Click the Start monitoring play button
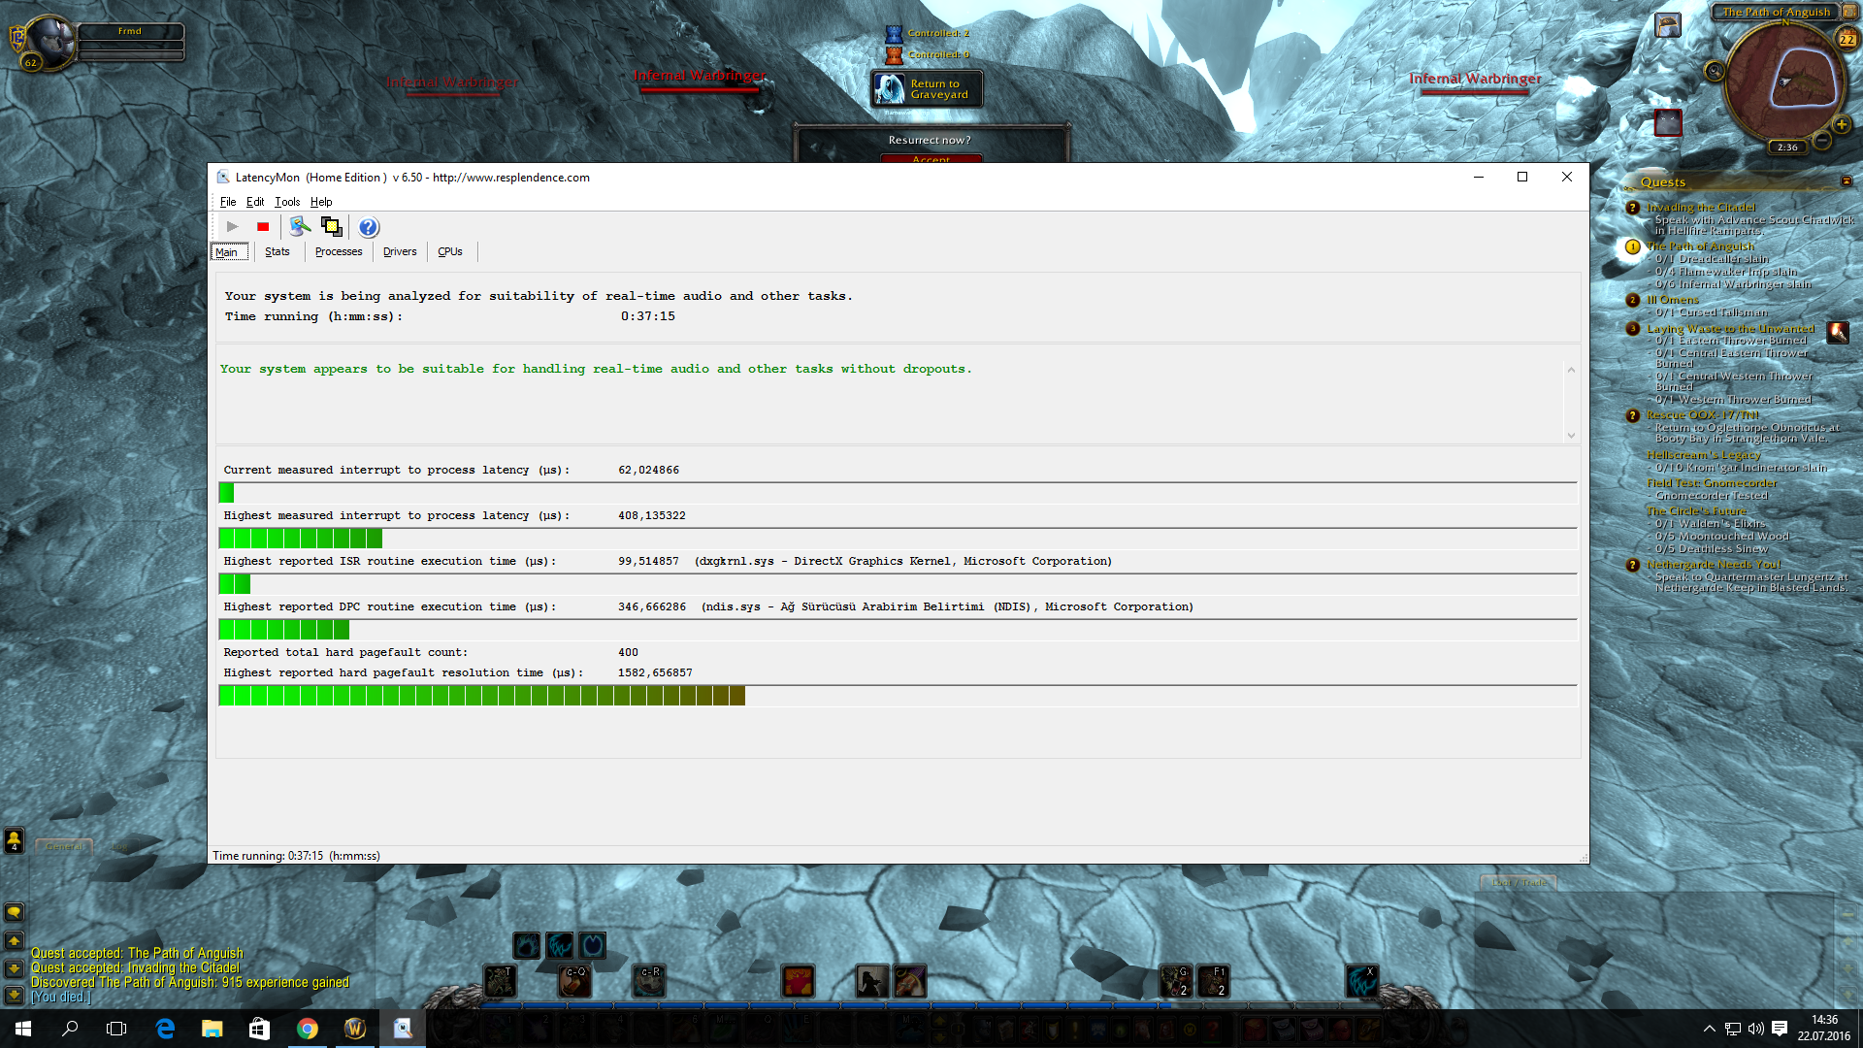1863x1048 pixels. point(232,226)
